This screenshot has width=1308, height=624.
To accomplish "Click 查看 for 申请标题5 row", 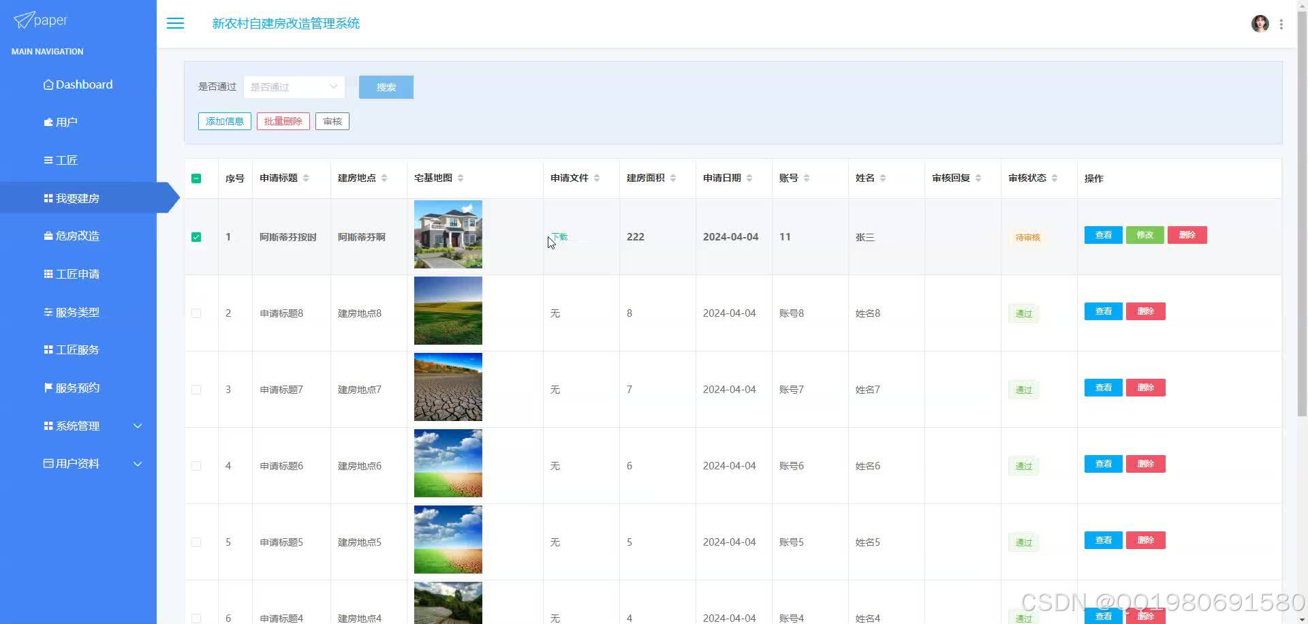I will (1104, 540).
